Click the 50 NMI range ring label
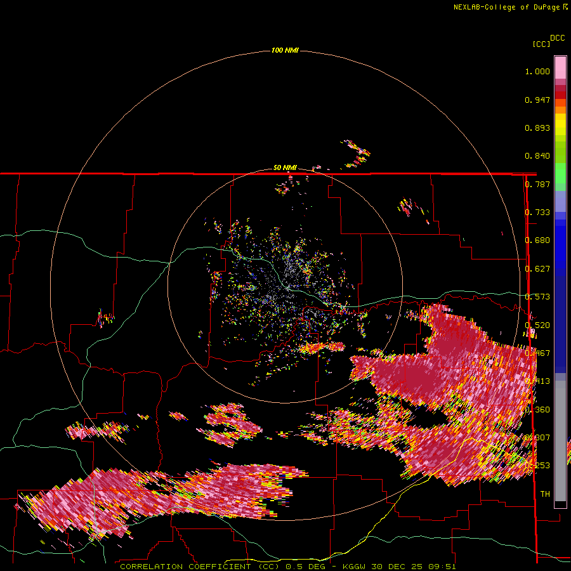Viewport: 571px width, 571px height. pos(285,168)
